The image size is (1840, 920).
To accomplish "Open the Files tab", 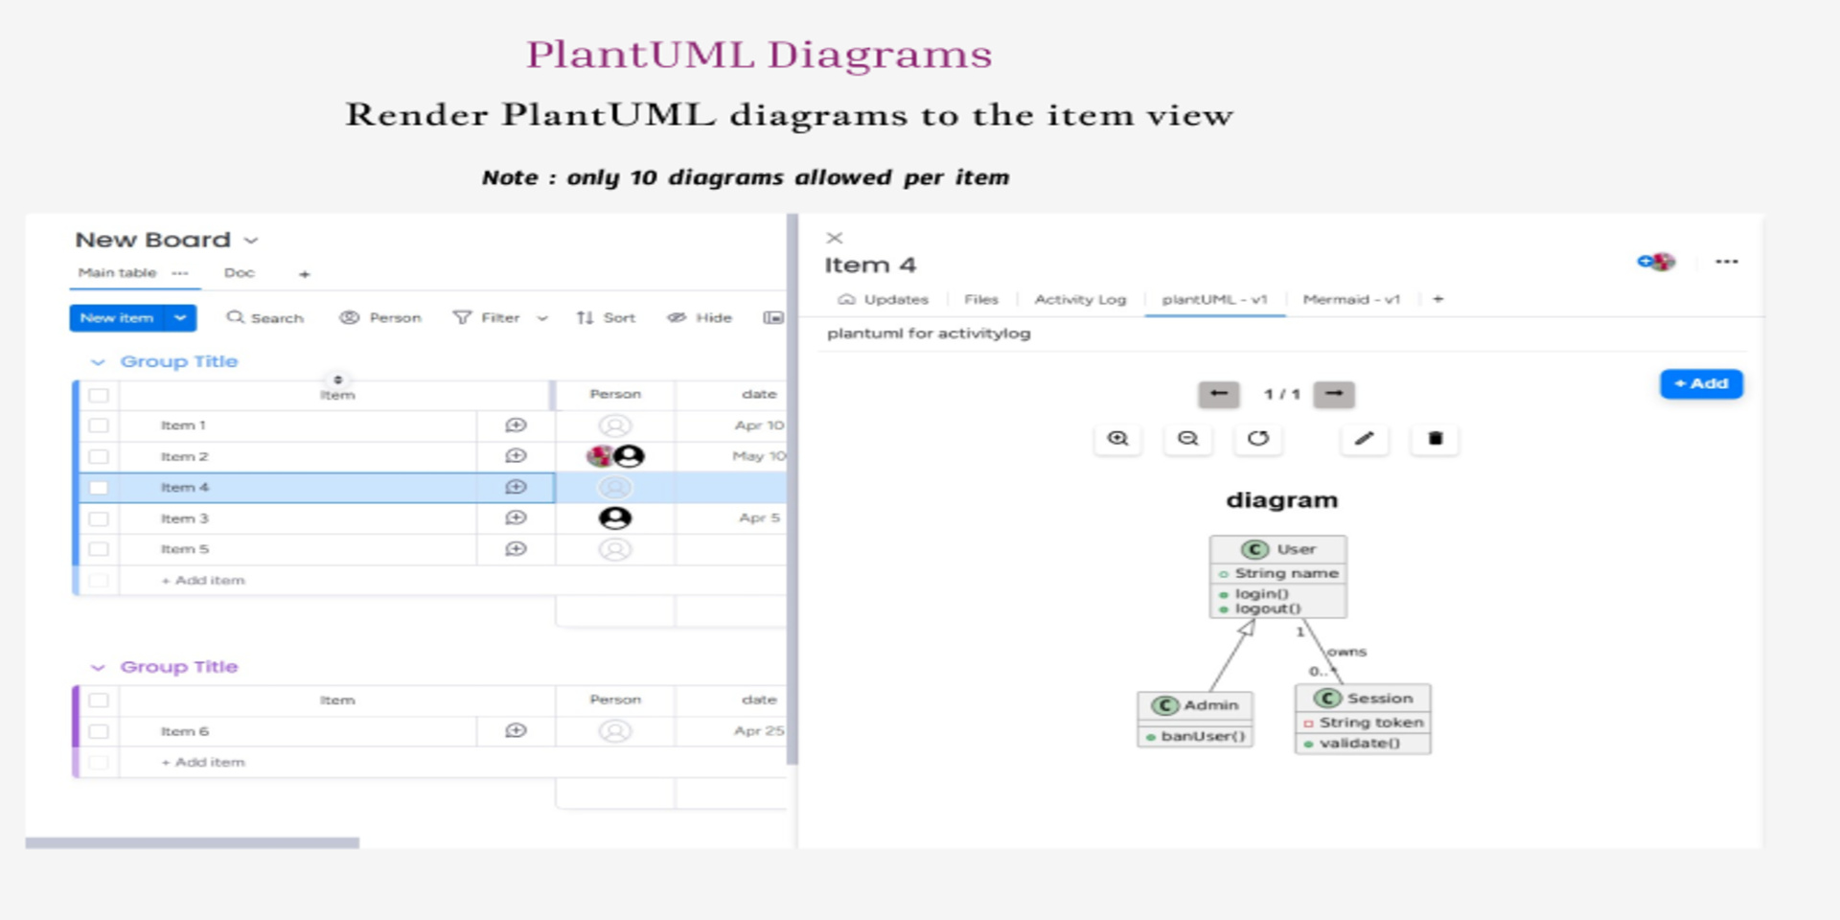I will (x=981, y=299).
